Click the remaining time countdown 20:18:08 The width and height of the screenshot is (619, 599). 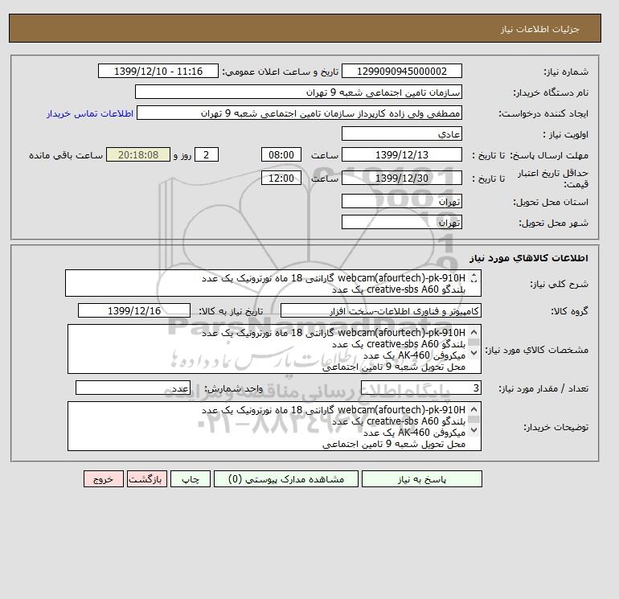click(x=138, y=155)
